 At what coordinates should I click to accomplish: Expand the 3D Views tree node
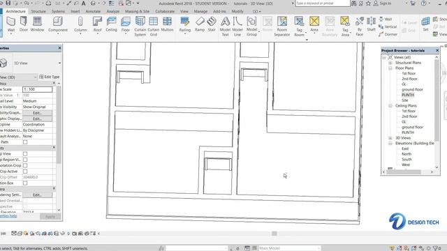(x=390, y=138)
